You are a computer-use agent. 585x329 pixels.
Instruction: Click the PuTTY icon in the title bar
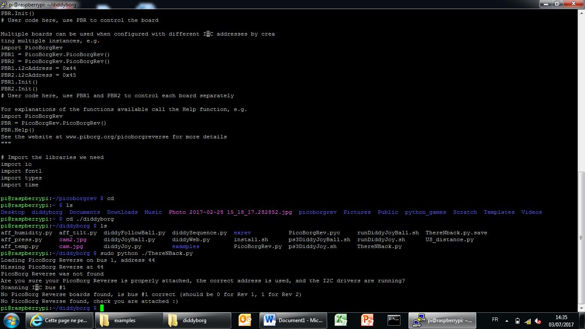4,4
